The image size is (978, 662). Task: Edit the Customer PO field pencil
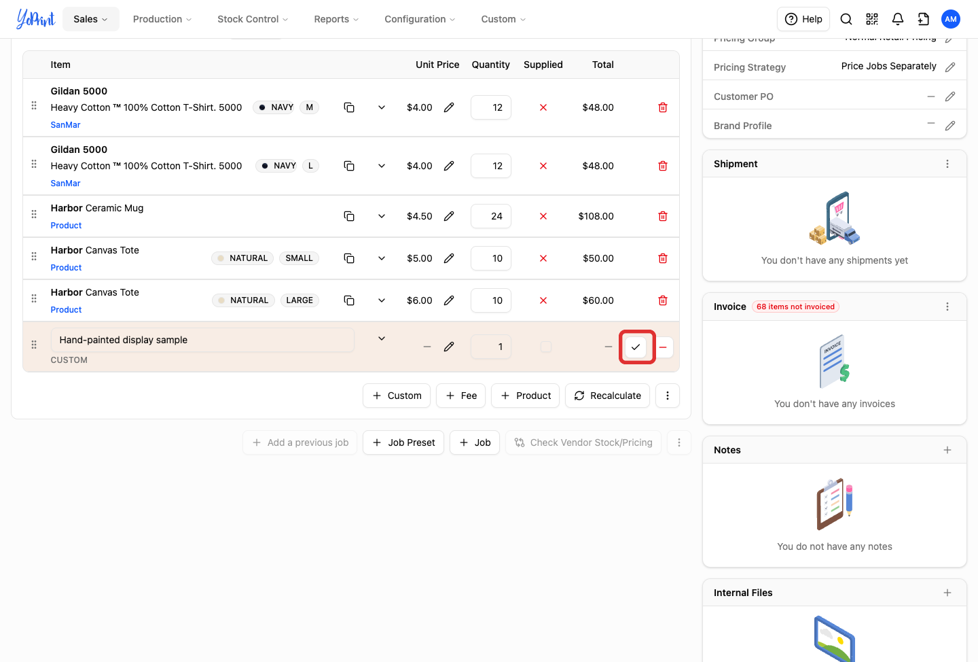950,97
